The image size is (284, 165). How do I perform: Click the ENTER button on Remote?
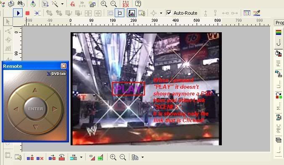[x=35, y=109]
